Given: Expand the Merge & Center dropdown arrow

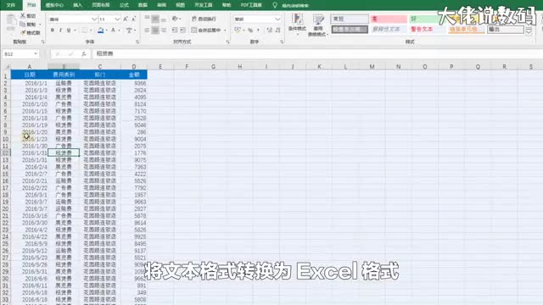Looking at the screenshot, I should 225,30.
